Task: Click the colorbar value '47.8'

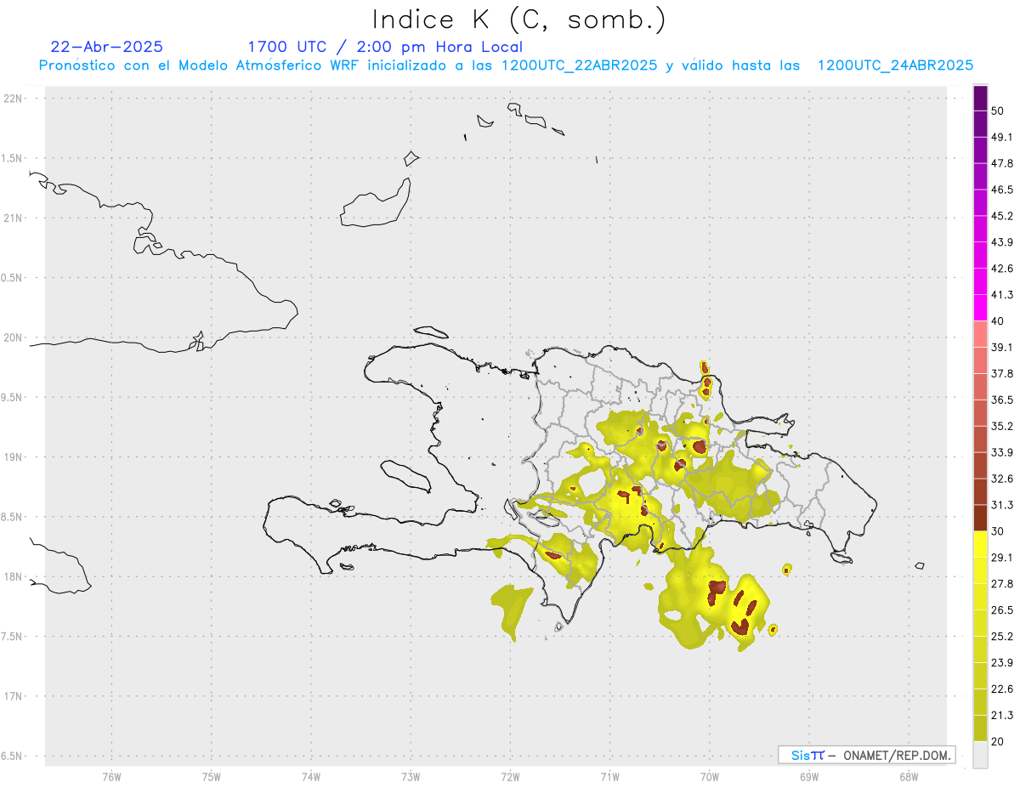Action: click(x=1002, y=163)
